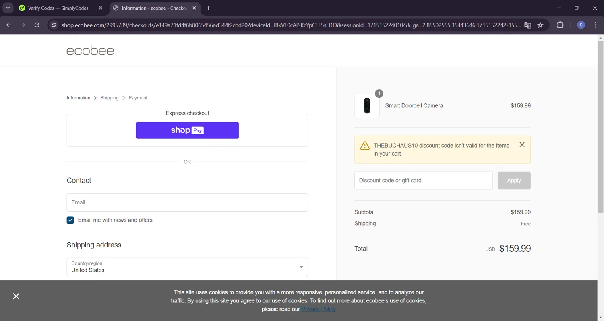
Task: Bookmark this page with the star icon
Action: point(540,25)
